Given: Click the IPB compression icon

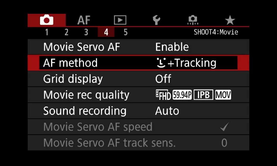Looking at the screenshot, I should pos(203,95).
